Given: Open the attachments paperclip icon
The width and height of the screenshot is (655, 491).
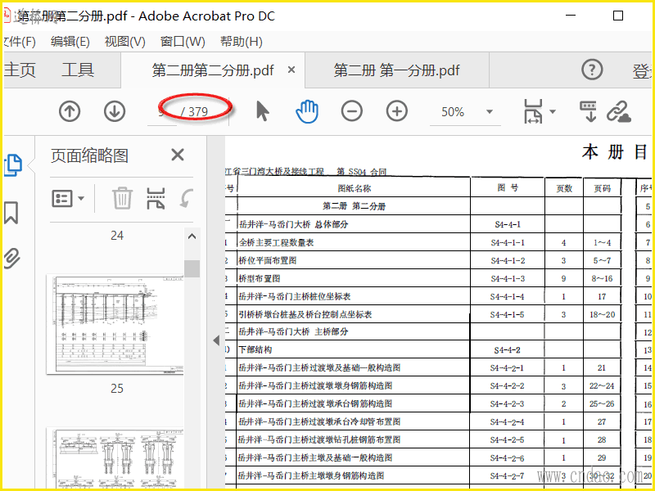Looking at the screenshot, I should tap(11, 258).
